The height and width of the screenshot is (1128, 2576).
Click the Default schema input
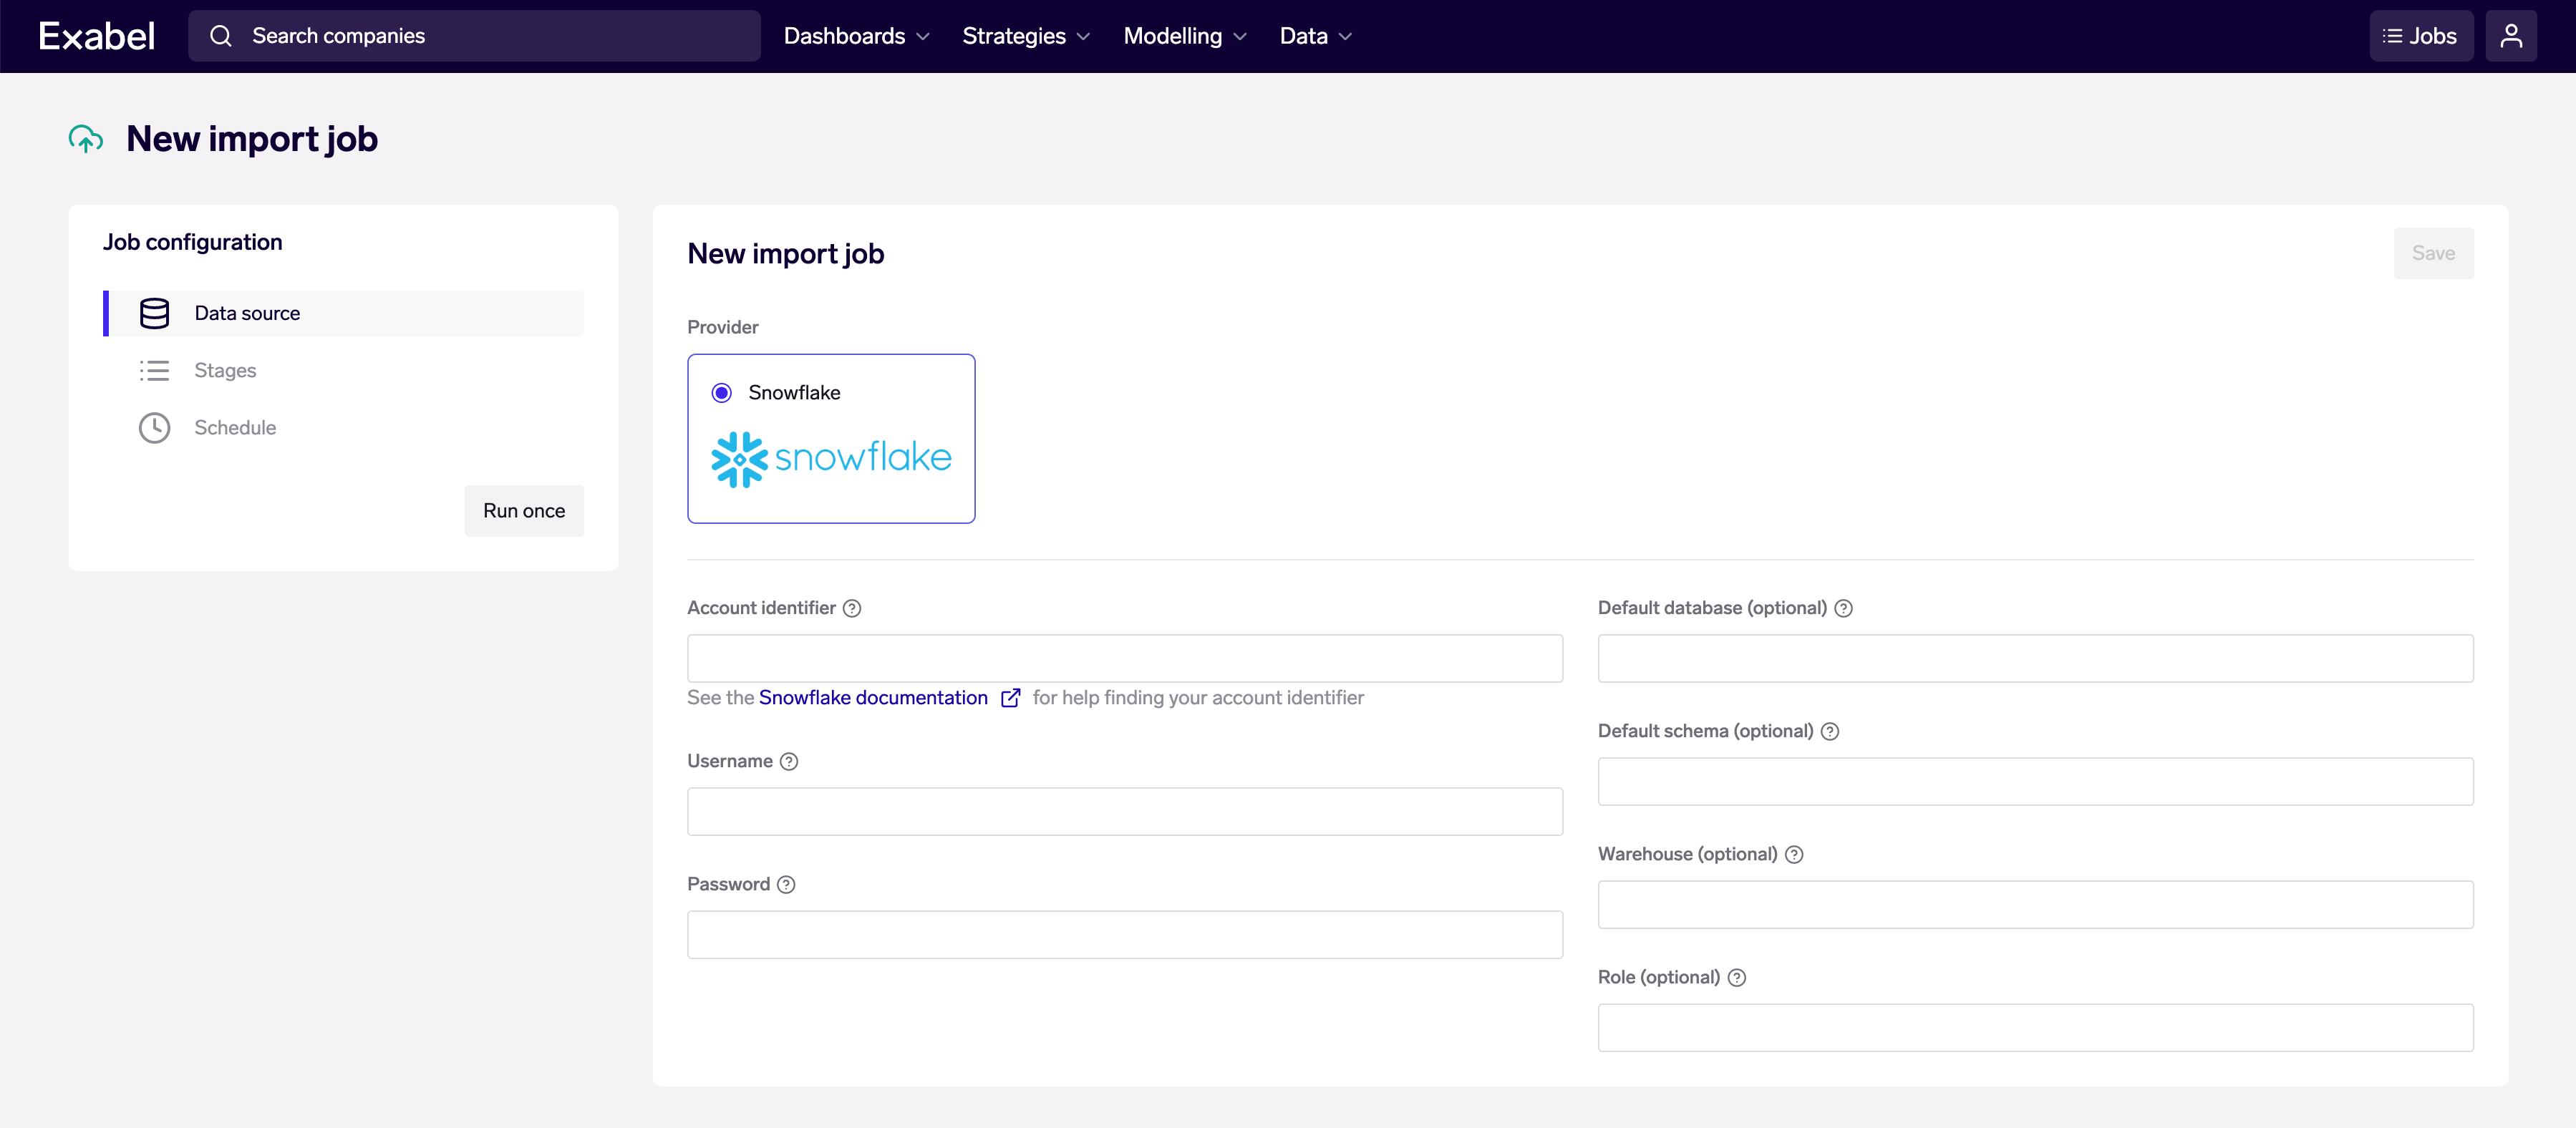[x=2035, y=782]
